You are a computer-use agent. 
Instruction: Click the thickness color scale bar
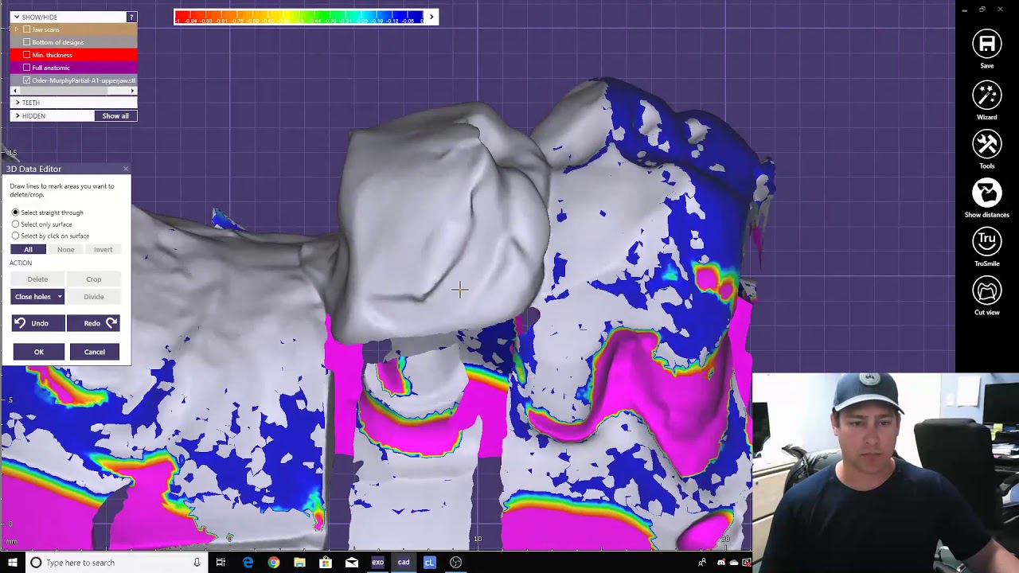[x=299, y=17]
